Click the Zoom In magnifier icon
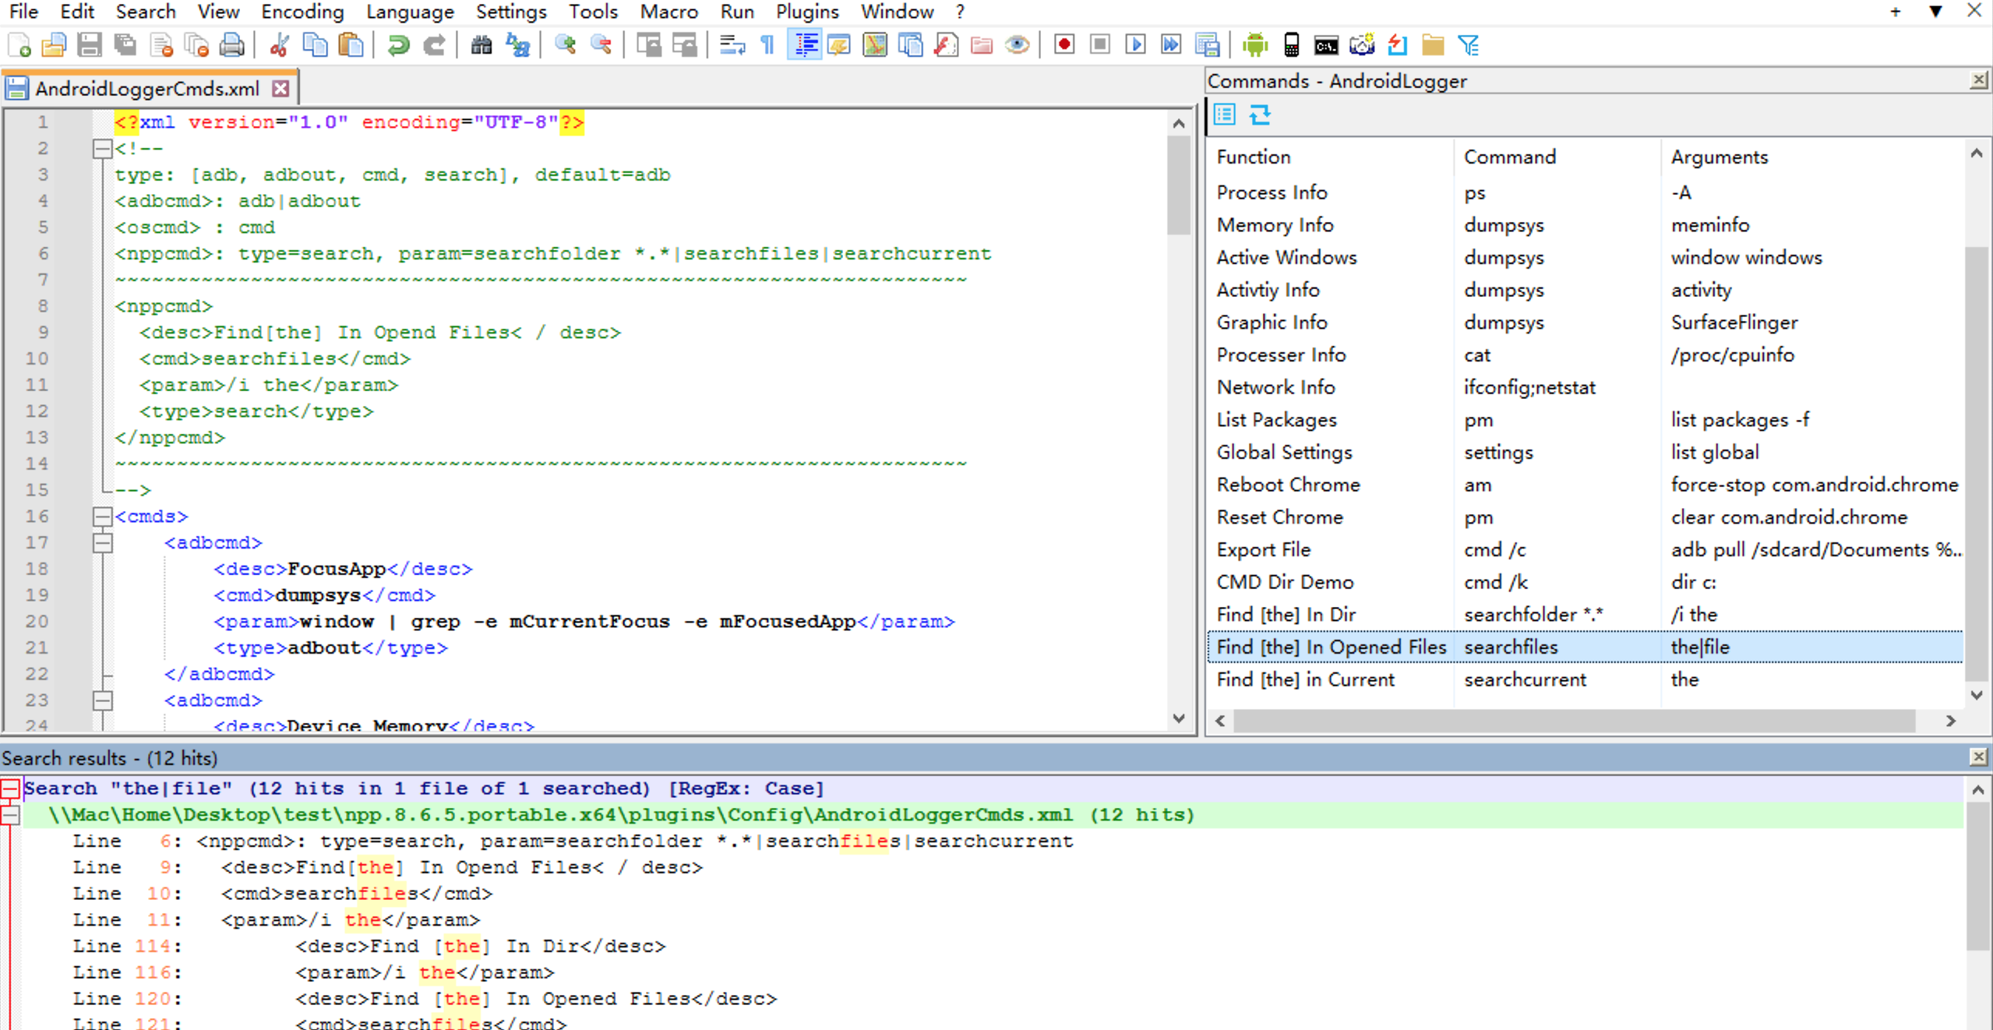This screenshot has height=1030, width=1993. point(565,45)
